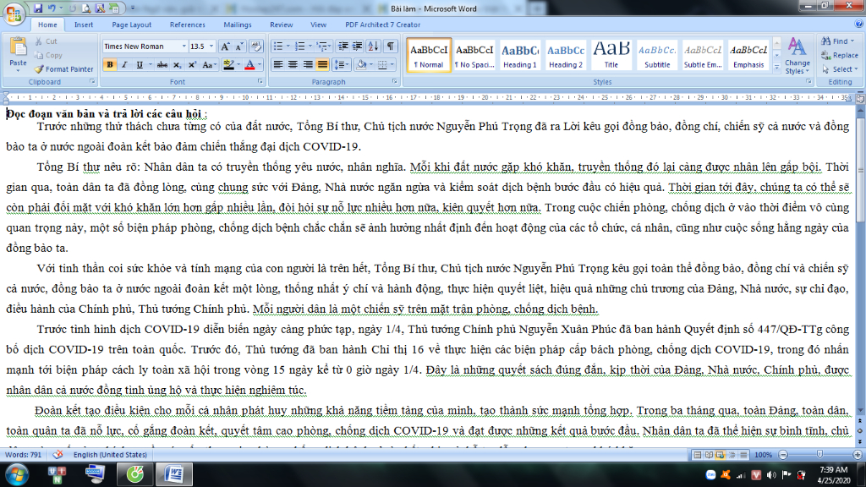
Task: Click Multilevel List icon
Action: point(322,47)
